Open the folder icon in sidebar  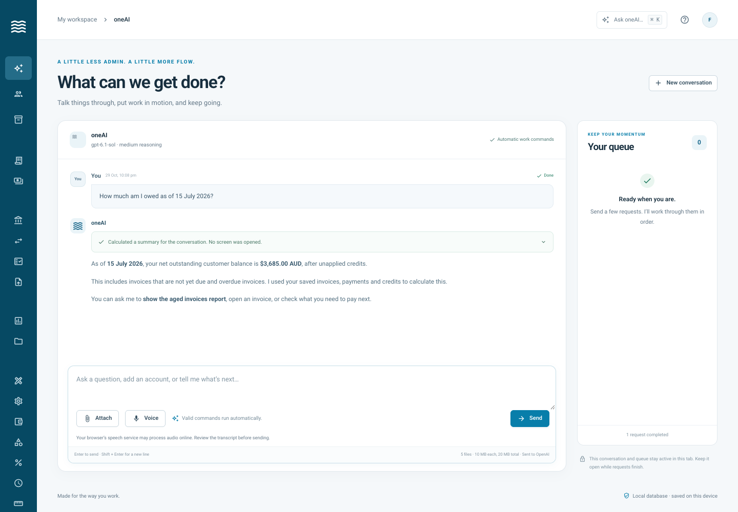[x=18, y=341]
